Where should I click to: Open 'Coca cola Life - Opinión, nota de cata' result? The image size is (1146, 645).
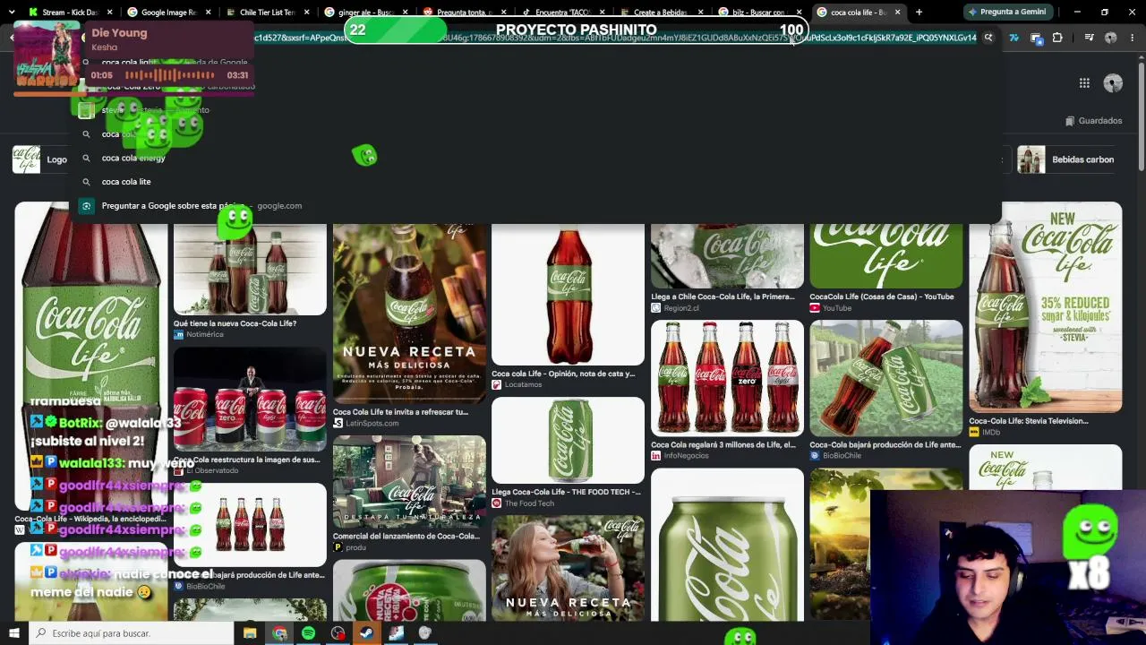pyautogui.click(x=563, y=374)
